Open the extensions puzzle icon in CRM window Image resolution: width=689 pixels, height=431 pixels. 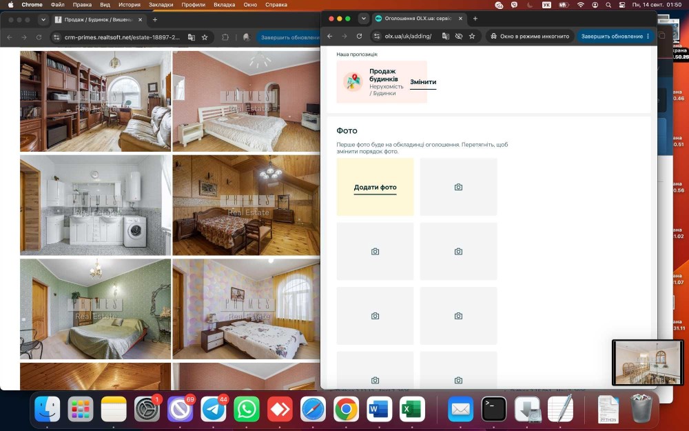225,37
